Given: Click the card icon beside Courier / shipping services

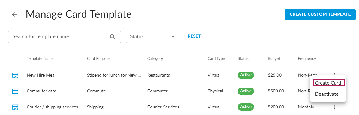Looking at the screenshot, I should [15, 107].
